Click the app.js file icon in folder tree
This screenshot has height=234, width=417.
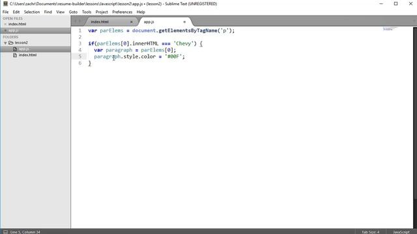tap(15, 49)
